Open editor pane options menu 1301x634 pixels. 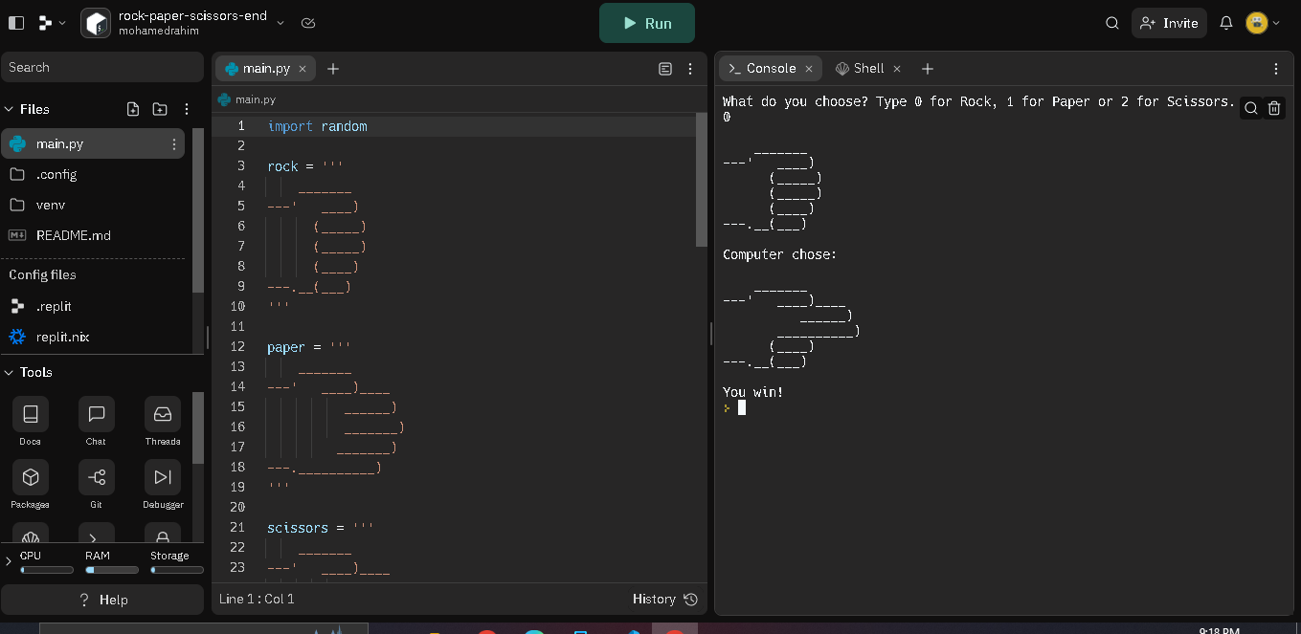690,69
